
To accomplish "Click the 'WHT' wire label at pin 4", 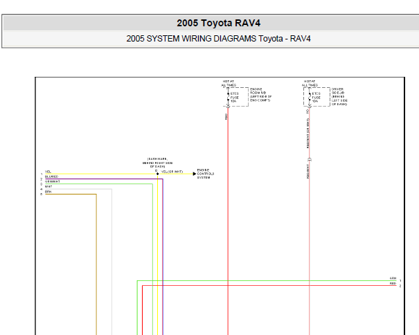I will click(48, 187).
